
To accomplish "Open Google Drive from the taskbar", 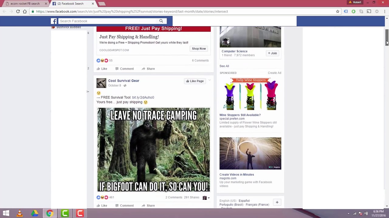I will click(35, 213).
